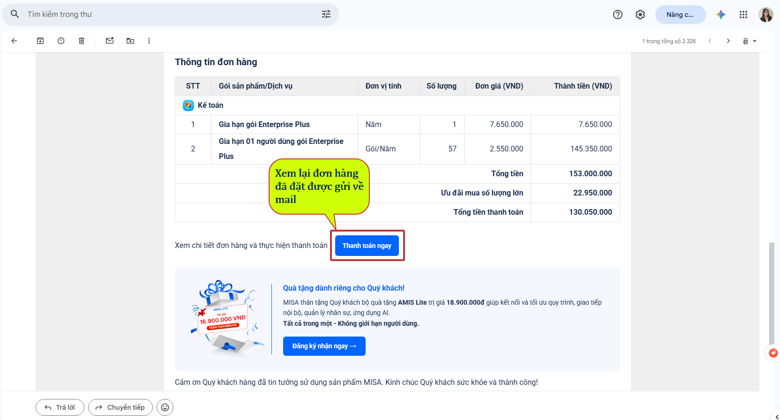This screenshot has height=420, width=780.
Task: Mark the email as unread
Action: (110, 41)
